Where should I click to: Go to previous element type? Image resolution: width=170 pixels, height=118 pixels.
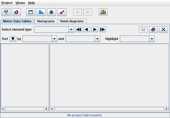86,30
